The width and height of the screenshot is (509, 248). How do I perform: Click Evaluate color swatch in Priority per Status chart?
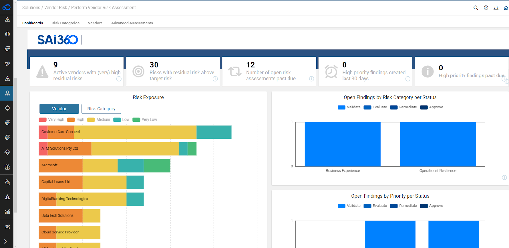[367, 206]
